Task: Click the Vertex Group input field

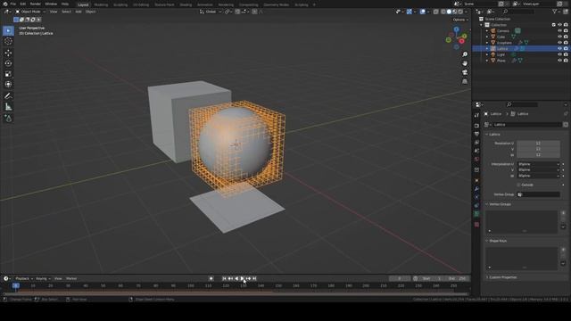Action: [x=538, y=194]
